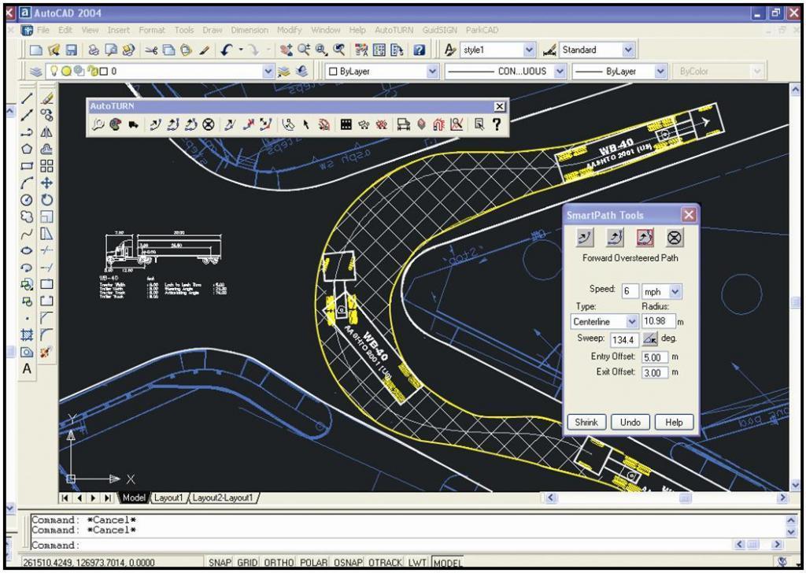Click the Entry Offset input field
The height and width of the screenshot is (573, 806).
pyautogui.click(x=655, y=357)
